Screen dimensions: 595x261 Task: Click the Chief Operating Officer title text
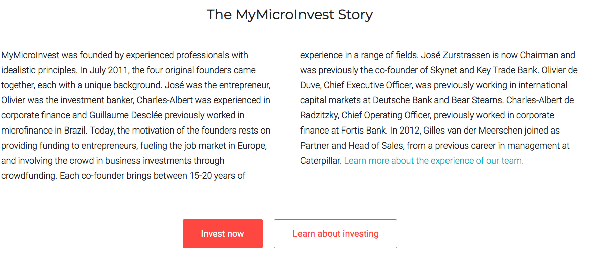coord(385,115)
